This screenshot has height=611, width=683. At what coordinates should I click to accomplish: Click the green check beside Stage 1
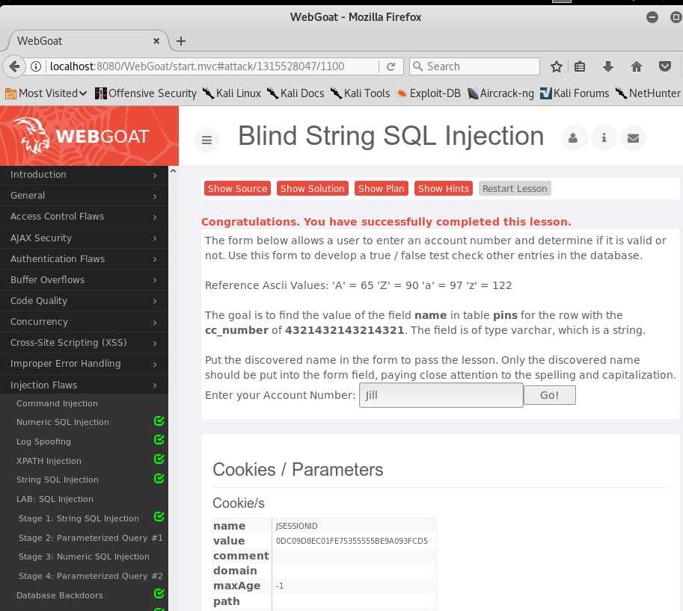159,517
